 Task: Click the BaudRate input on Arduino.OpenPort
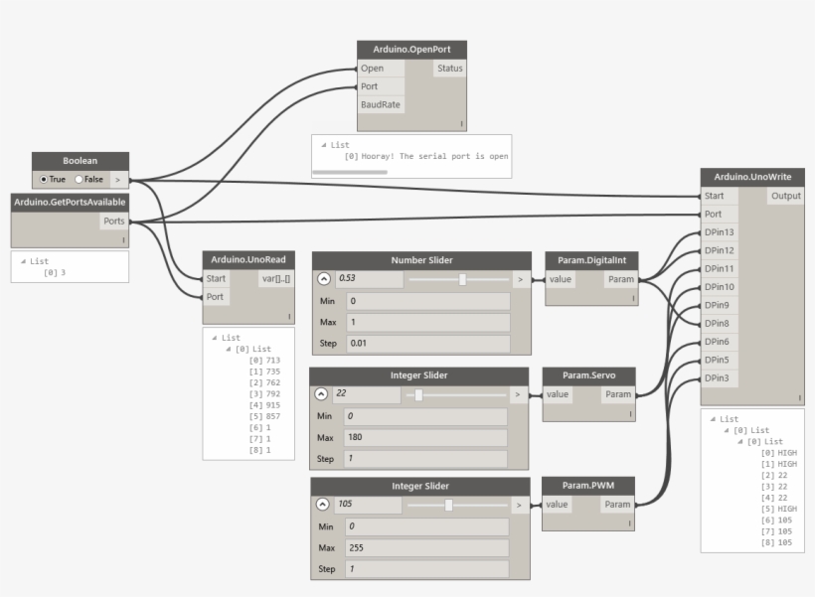[x=381, y=104]
